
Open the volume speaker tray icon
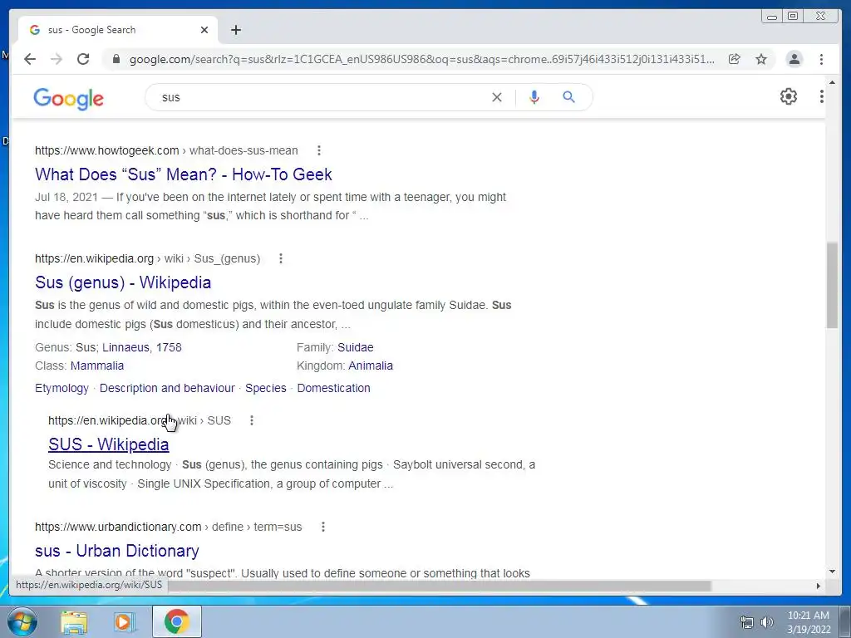(x=767, y=622)
